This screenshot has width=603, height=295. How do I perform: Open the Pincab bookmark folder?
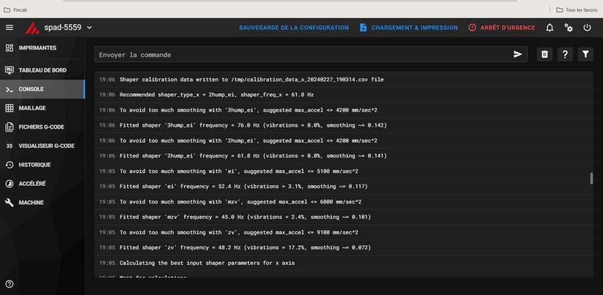[16, 10]
